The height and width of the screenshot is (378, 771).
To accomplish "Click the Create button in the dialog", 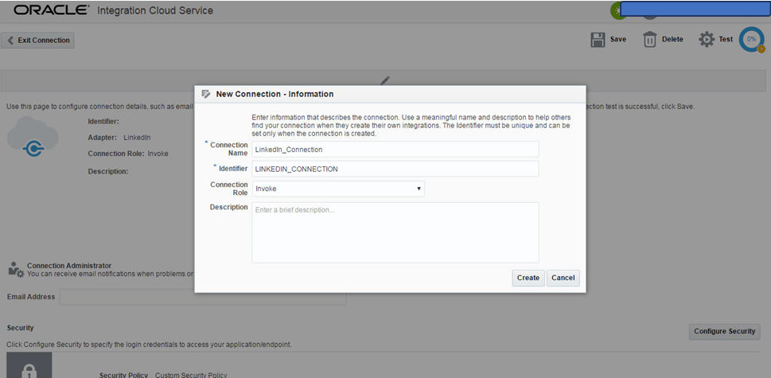I will click(528, 278).
